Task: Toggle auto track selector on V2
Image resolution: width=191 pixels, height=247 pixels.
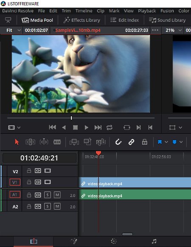Action: click(x=38, y=171)
